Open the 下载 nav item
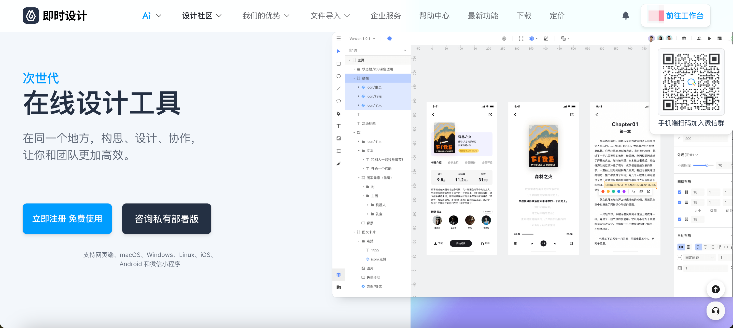Image resolution: width=733 pixels, height=328 pixels. (524, 16)
